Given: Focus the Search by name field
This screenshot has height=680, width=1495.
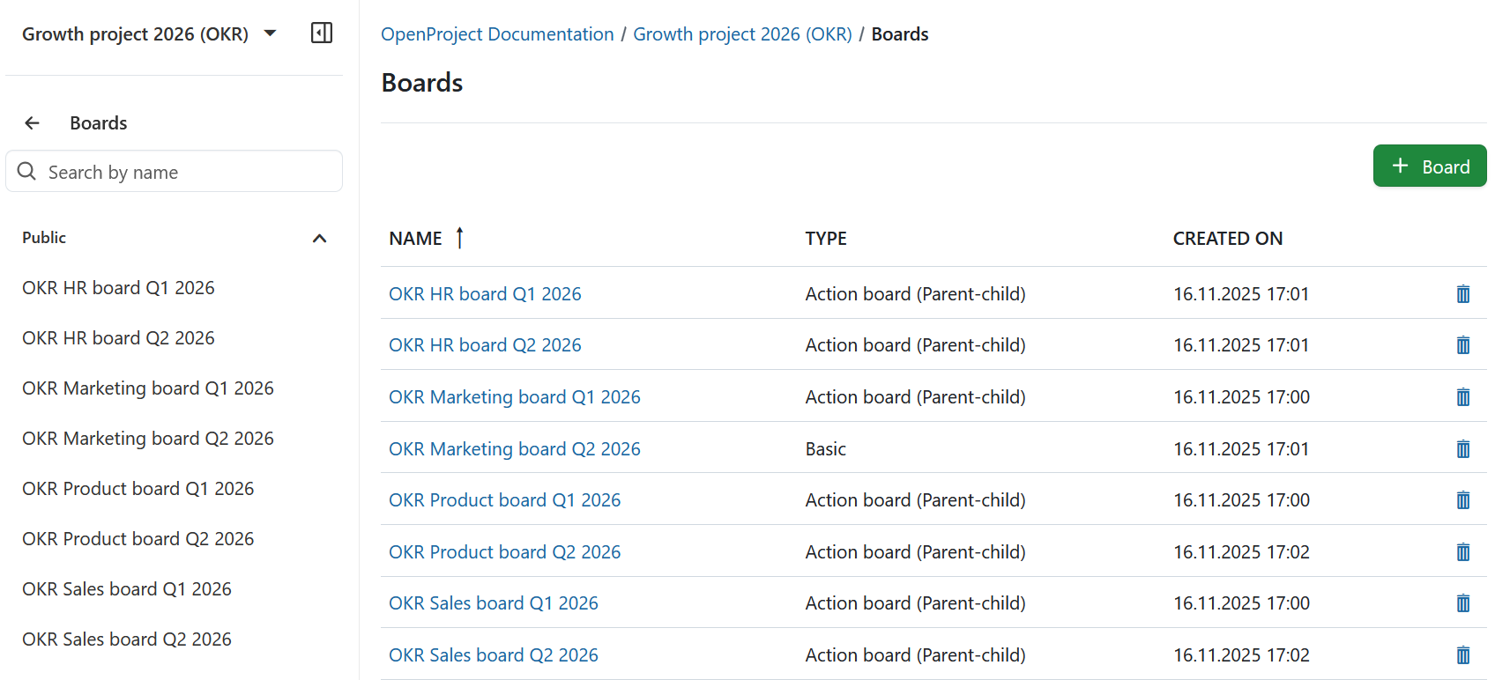Looking at the screenshot, I should (x=175, y=171).
